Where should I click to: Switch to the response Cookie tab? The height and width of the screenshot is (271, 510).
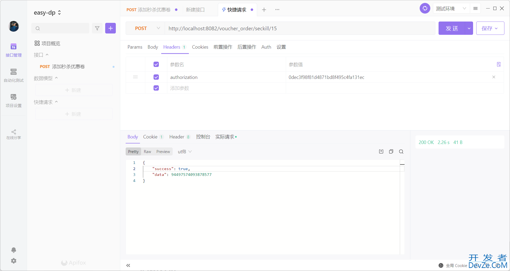[153, 137]
